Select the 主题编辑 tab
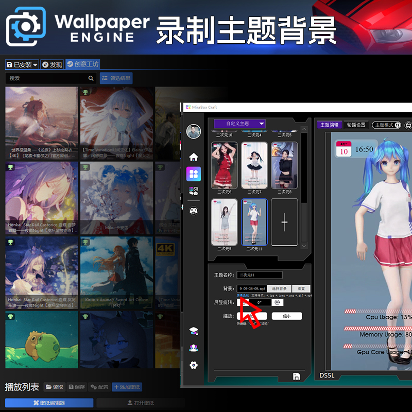The width and height of the screenshot is (412, 412). click(330, 125)
